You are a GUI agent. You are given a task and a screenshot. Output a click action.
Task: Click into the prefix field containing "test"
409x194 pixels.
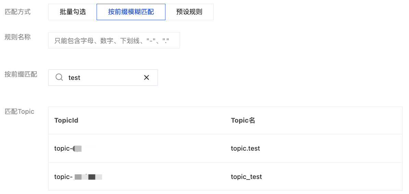[103, 78]
